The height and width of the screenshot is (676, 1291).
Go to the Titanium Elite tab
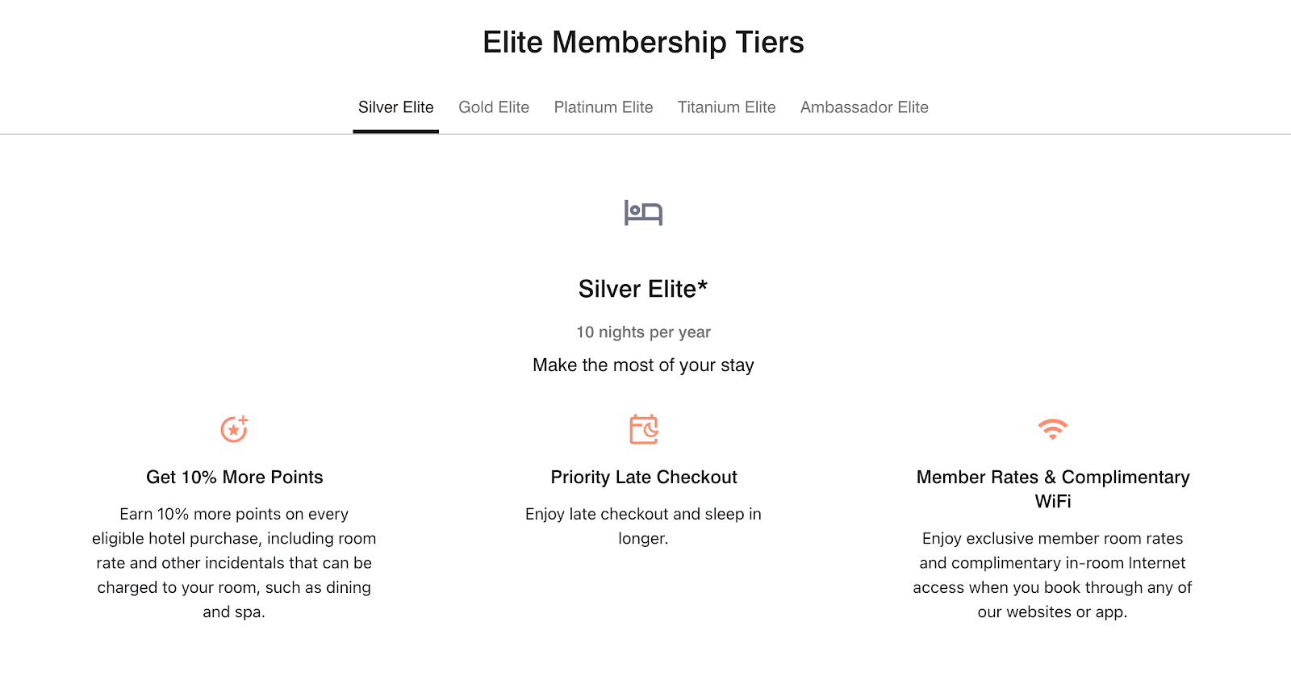(727, 107)
